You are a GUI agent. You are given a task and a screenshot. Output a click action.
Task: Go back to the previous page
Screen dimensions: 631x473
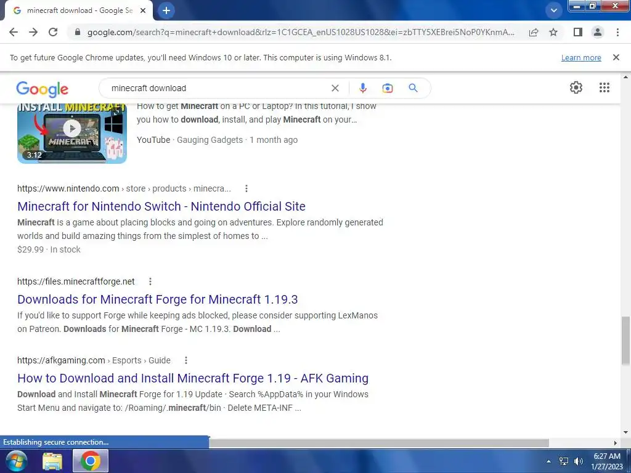click(14, 32)
